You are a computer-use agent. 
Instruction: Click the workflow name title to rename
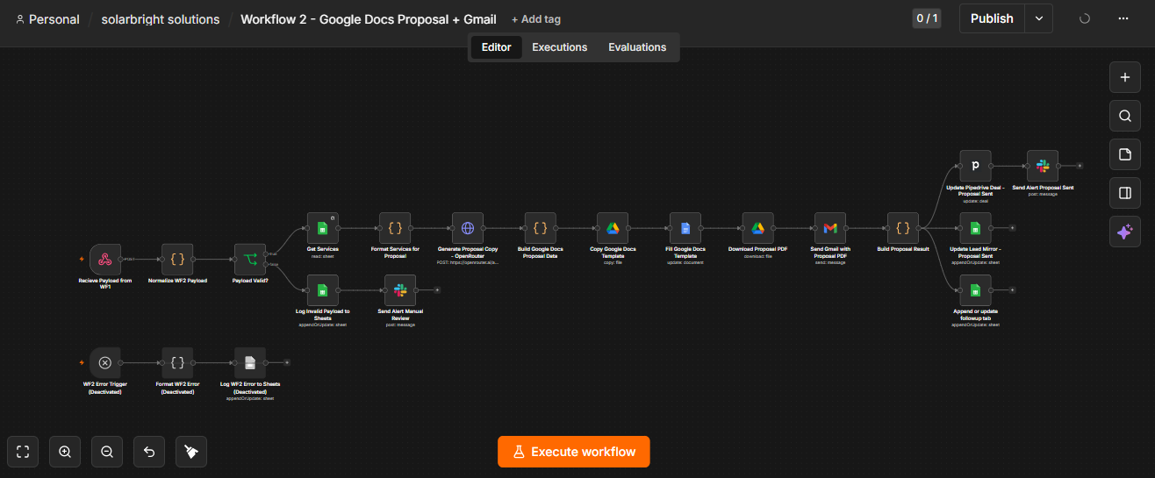pyautogui.click(x=369, y=19)
